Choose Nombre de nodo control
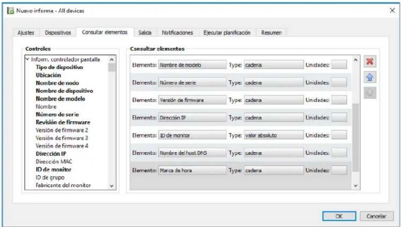This screenshot has height=227, width=401. click(x=57, y=83)
